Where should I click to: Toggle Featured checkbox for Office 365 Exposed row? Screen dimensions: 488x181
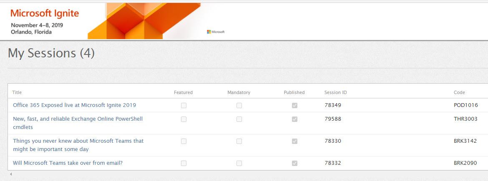(x=184, y=106)
